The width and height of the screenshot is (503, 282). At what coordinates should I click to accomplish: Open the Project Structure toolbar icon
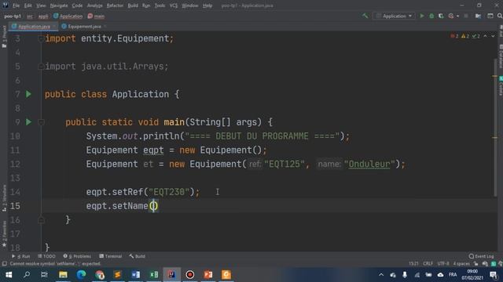(479, 16)
